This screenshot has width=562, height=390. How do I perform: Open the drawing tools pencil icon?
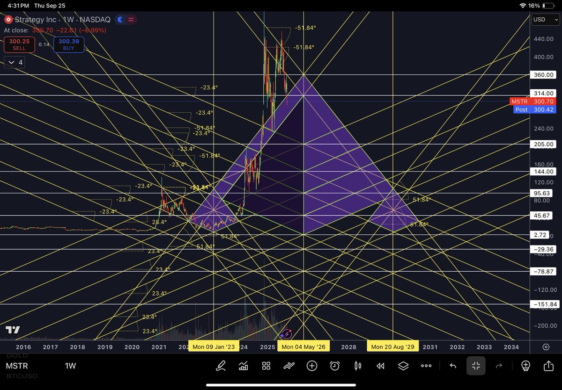[221, 366]
